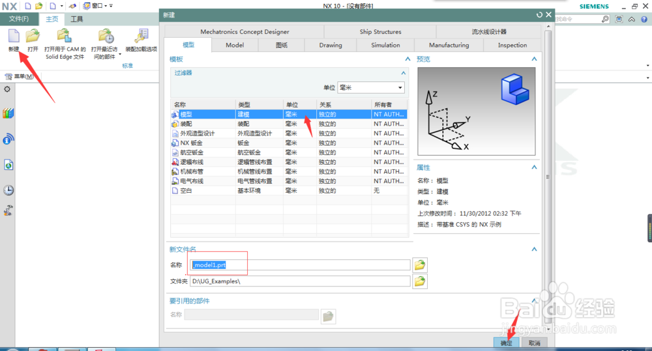Click the 取消 cancel button
652x351 pixels.
point(535,343)
